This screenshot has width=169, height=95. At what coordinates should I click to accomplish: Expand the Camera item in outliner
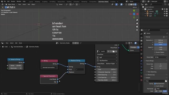click(145, 11)
